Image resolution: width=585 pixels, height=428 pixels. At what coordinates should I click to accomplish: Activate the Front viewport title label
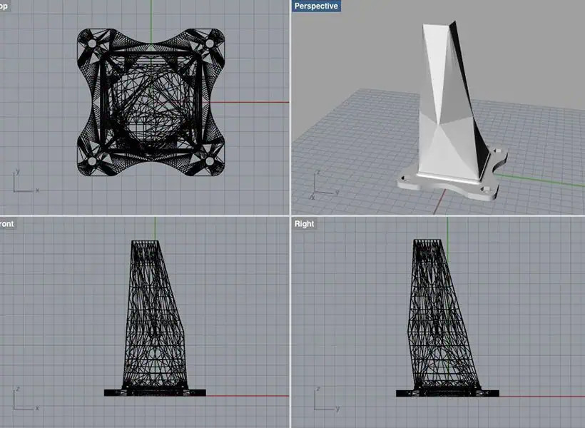[7, 223]
